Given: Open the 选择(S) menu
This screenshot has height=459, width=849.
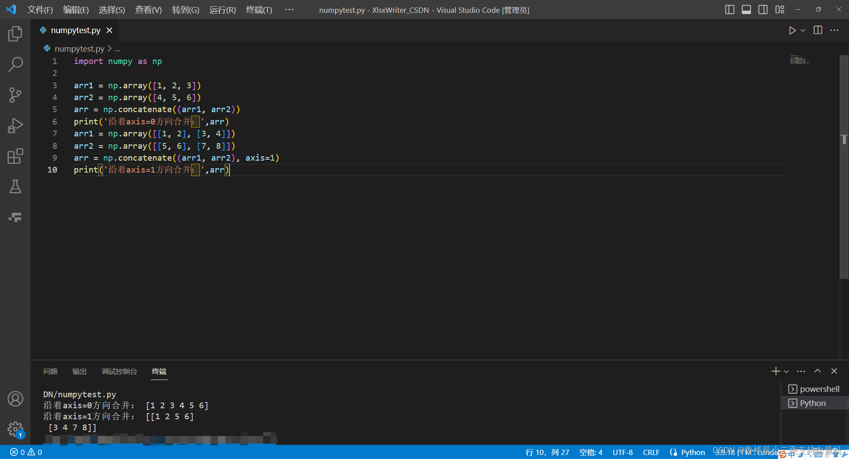Looking at the screenshot, I should (x=112, y=10).
